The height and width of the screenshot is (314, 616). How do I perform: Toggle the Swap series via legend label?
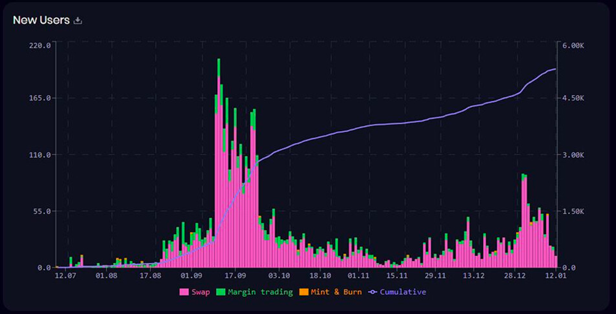[x=200, y=292]
